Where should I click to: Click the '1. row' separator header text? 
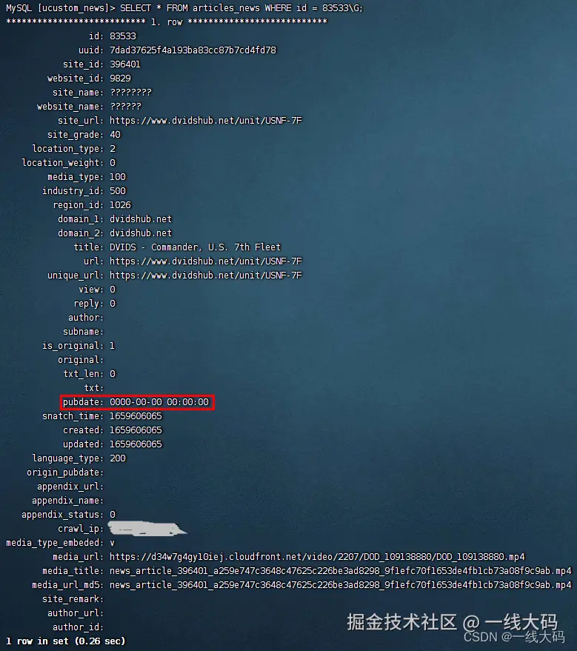[167, 22]
